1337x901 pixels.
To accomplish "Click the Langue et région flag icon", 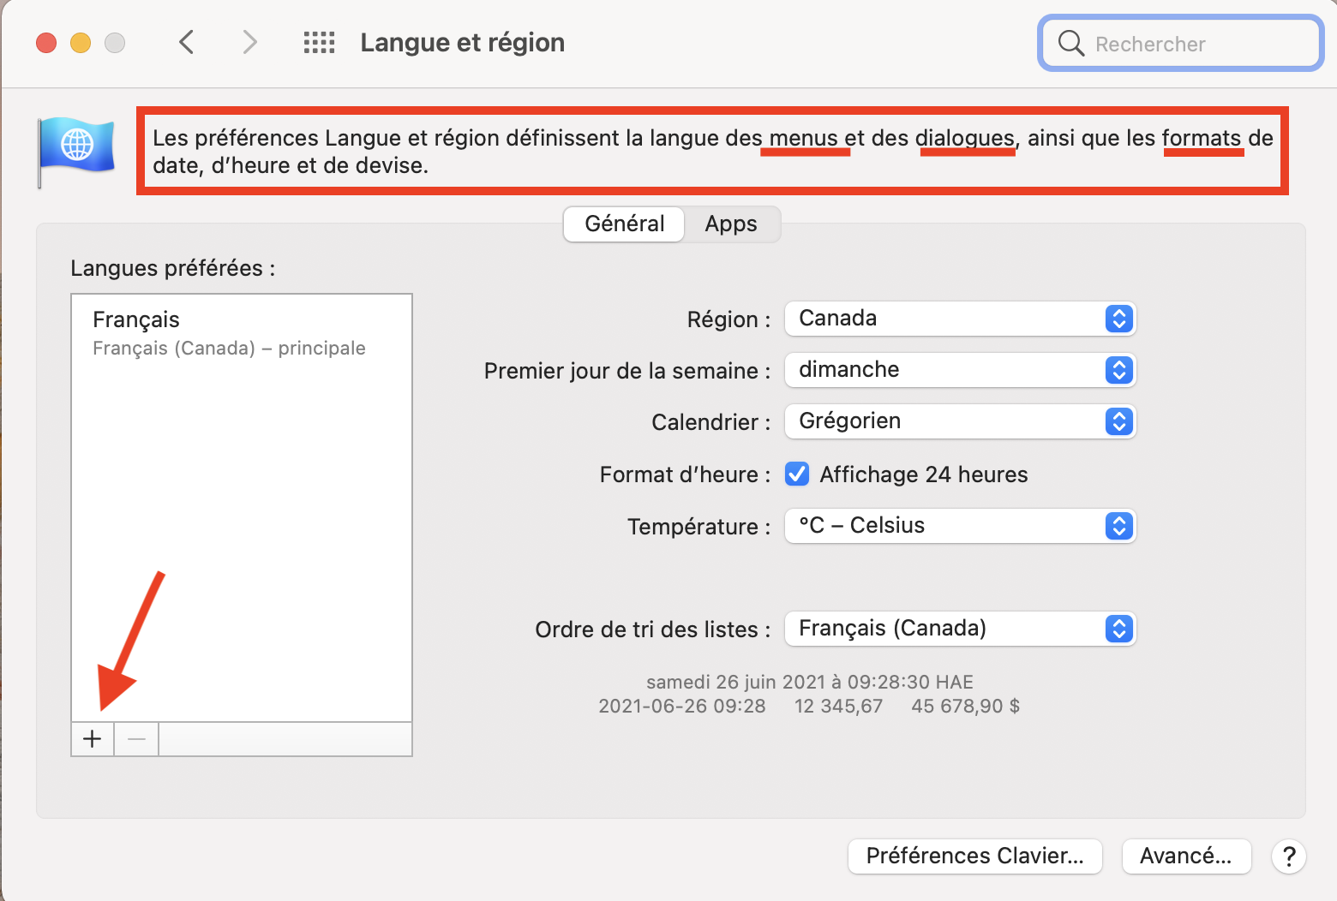I will tap(76, 150).
